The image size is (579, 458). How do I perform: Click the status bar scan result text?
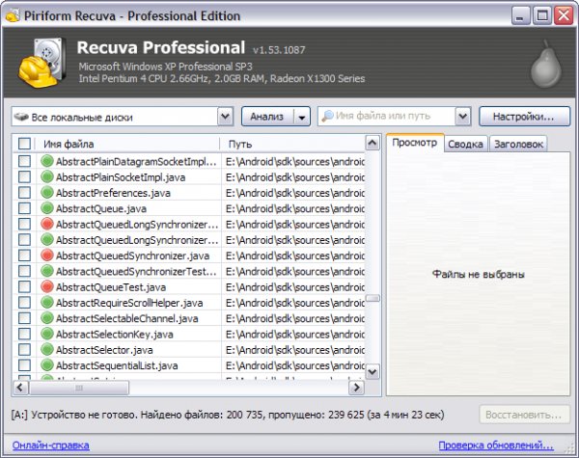click(228, 415)
